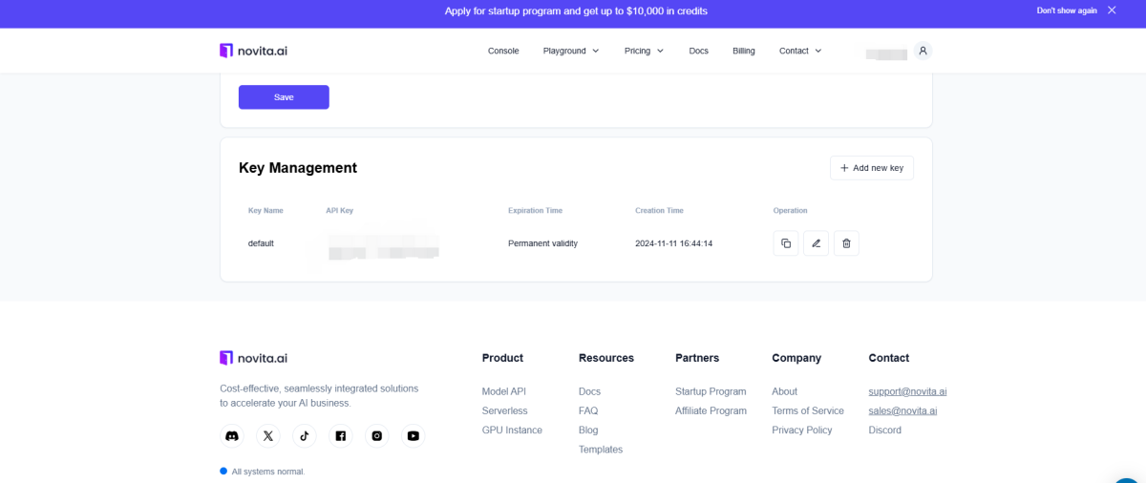1146x483 pixels.
Task: Open Terms of Service link
Action: pyautogui.click(x=808, y=410)
